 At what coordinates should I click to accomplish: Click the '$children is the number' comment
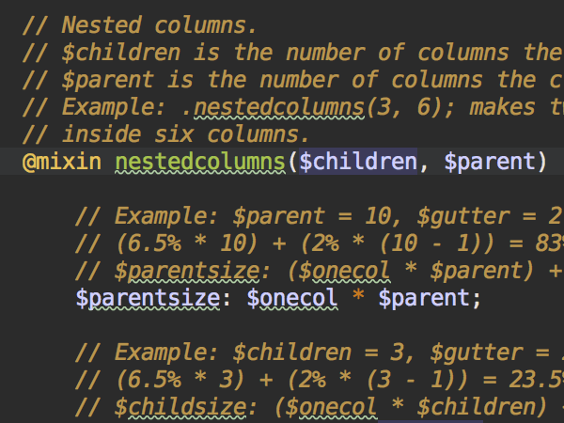tap(293, 53)
